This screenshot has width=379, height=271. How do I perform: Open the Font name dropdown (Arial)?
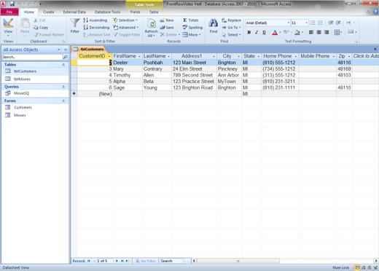click(289, 23)
